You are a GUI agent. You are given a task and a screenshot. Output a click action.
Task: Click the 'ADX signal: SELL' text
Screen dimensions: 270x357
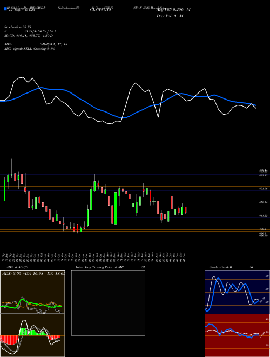pyautogui.click(x=18, y=49)
